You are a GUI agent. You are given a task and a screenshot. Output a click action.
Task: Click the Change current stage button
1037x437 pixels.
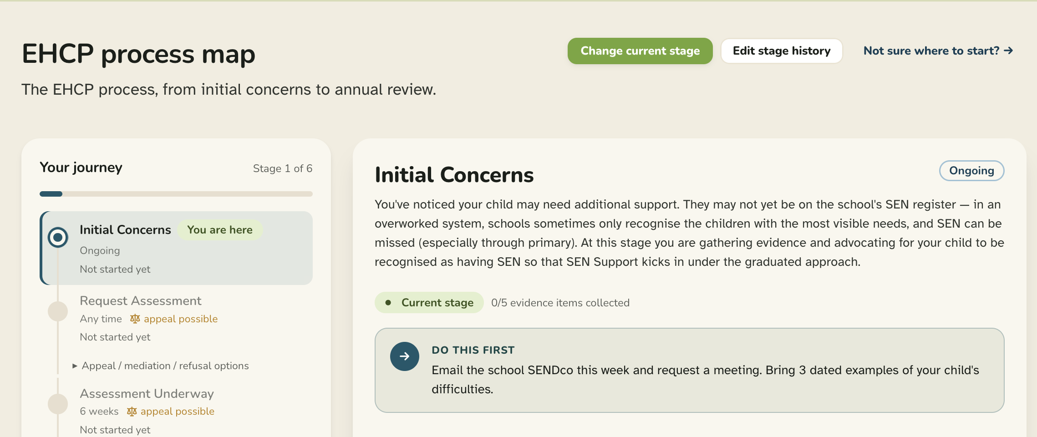[x=640, y=51]
